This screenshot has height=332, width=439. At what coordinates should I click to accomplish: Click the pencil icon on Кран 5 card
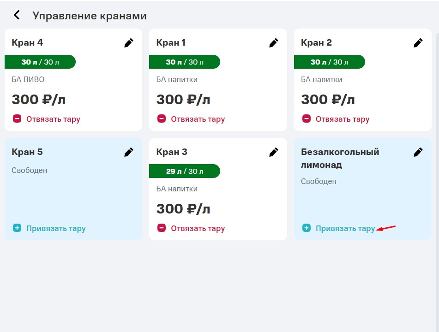point(129,152)
